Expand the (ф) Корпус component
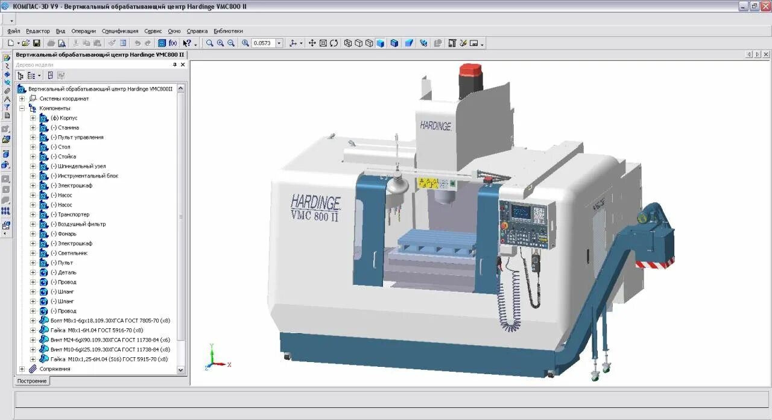Image resolution: width=772 pixels, height=420 pixels. 33,118
